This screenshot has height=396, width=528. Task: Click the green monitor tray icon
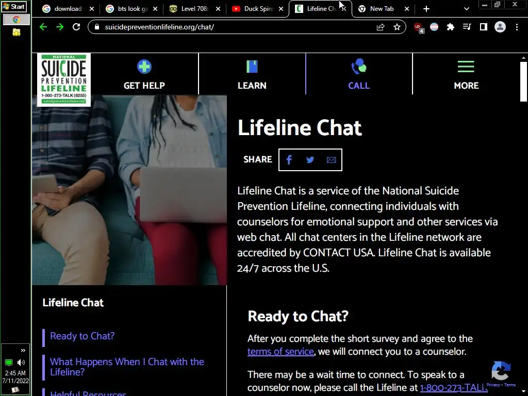point(9,362)
